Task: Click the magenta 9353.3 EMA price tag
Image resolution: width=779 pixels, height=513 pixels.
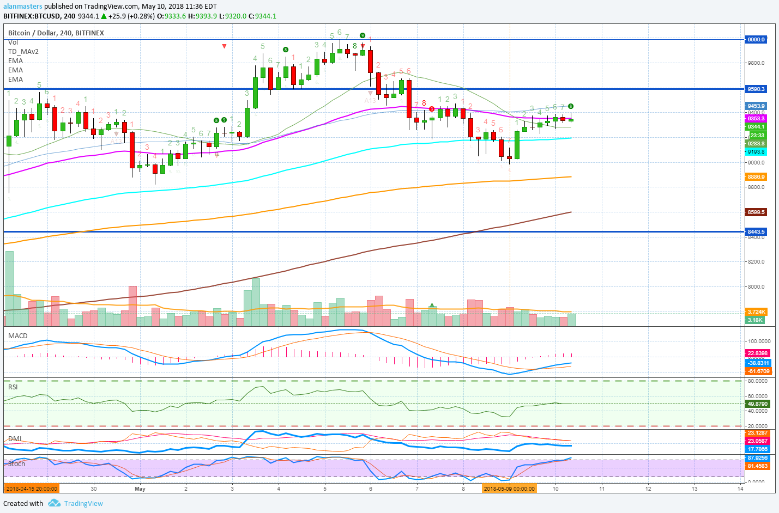Action: tap(756, 118)
